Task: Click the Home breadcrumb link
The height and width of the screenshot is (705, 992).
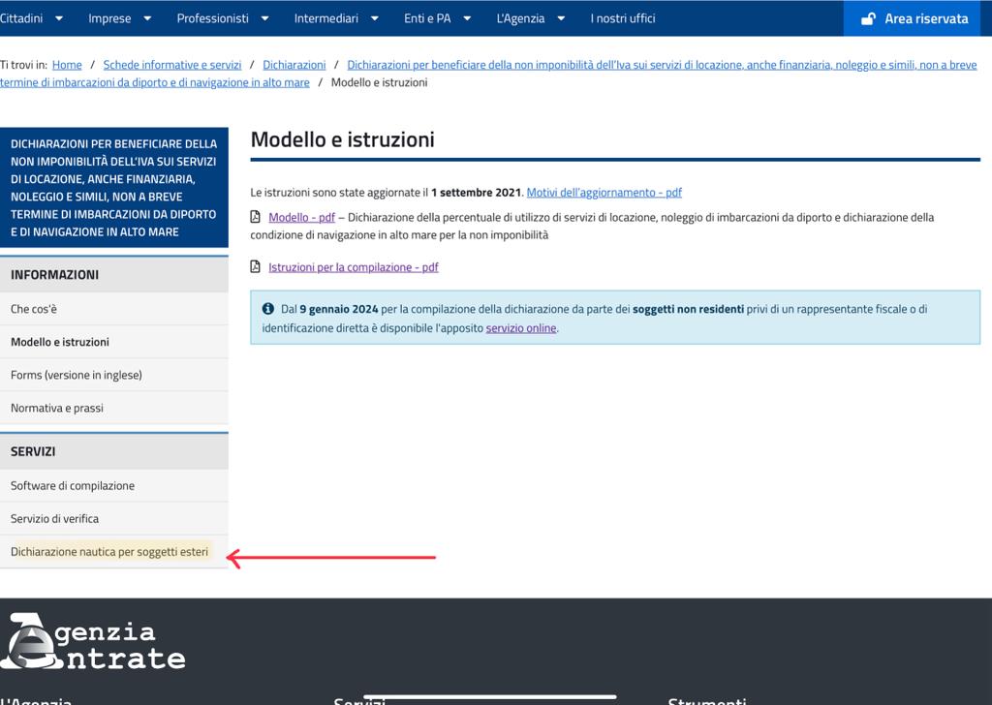Action: click(67, 65)
